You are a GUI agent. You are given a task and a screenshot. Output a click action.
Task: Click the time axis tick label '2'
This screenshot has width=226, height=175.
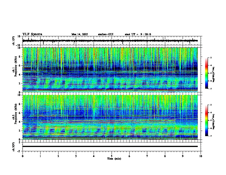tap(58, 156)
